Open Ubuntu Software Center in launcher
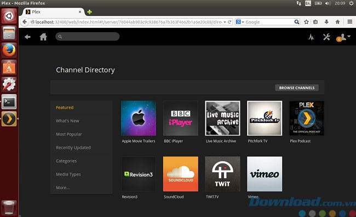This screenshot has height=217, width=356. pos(9,67)
